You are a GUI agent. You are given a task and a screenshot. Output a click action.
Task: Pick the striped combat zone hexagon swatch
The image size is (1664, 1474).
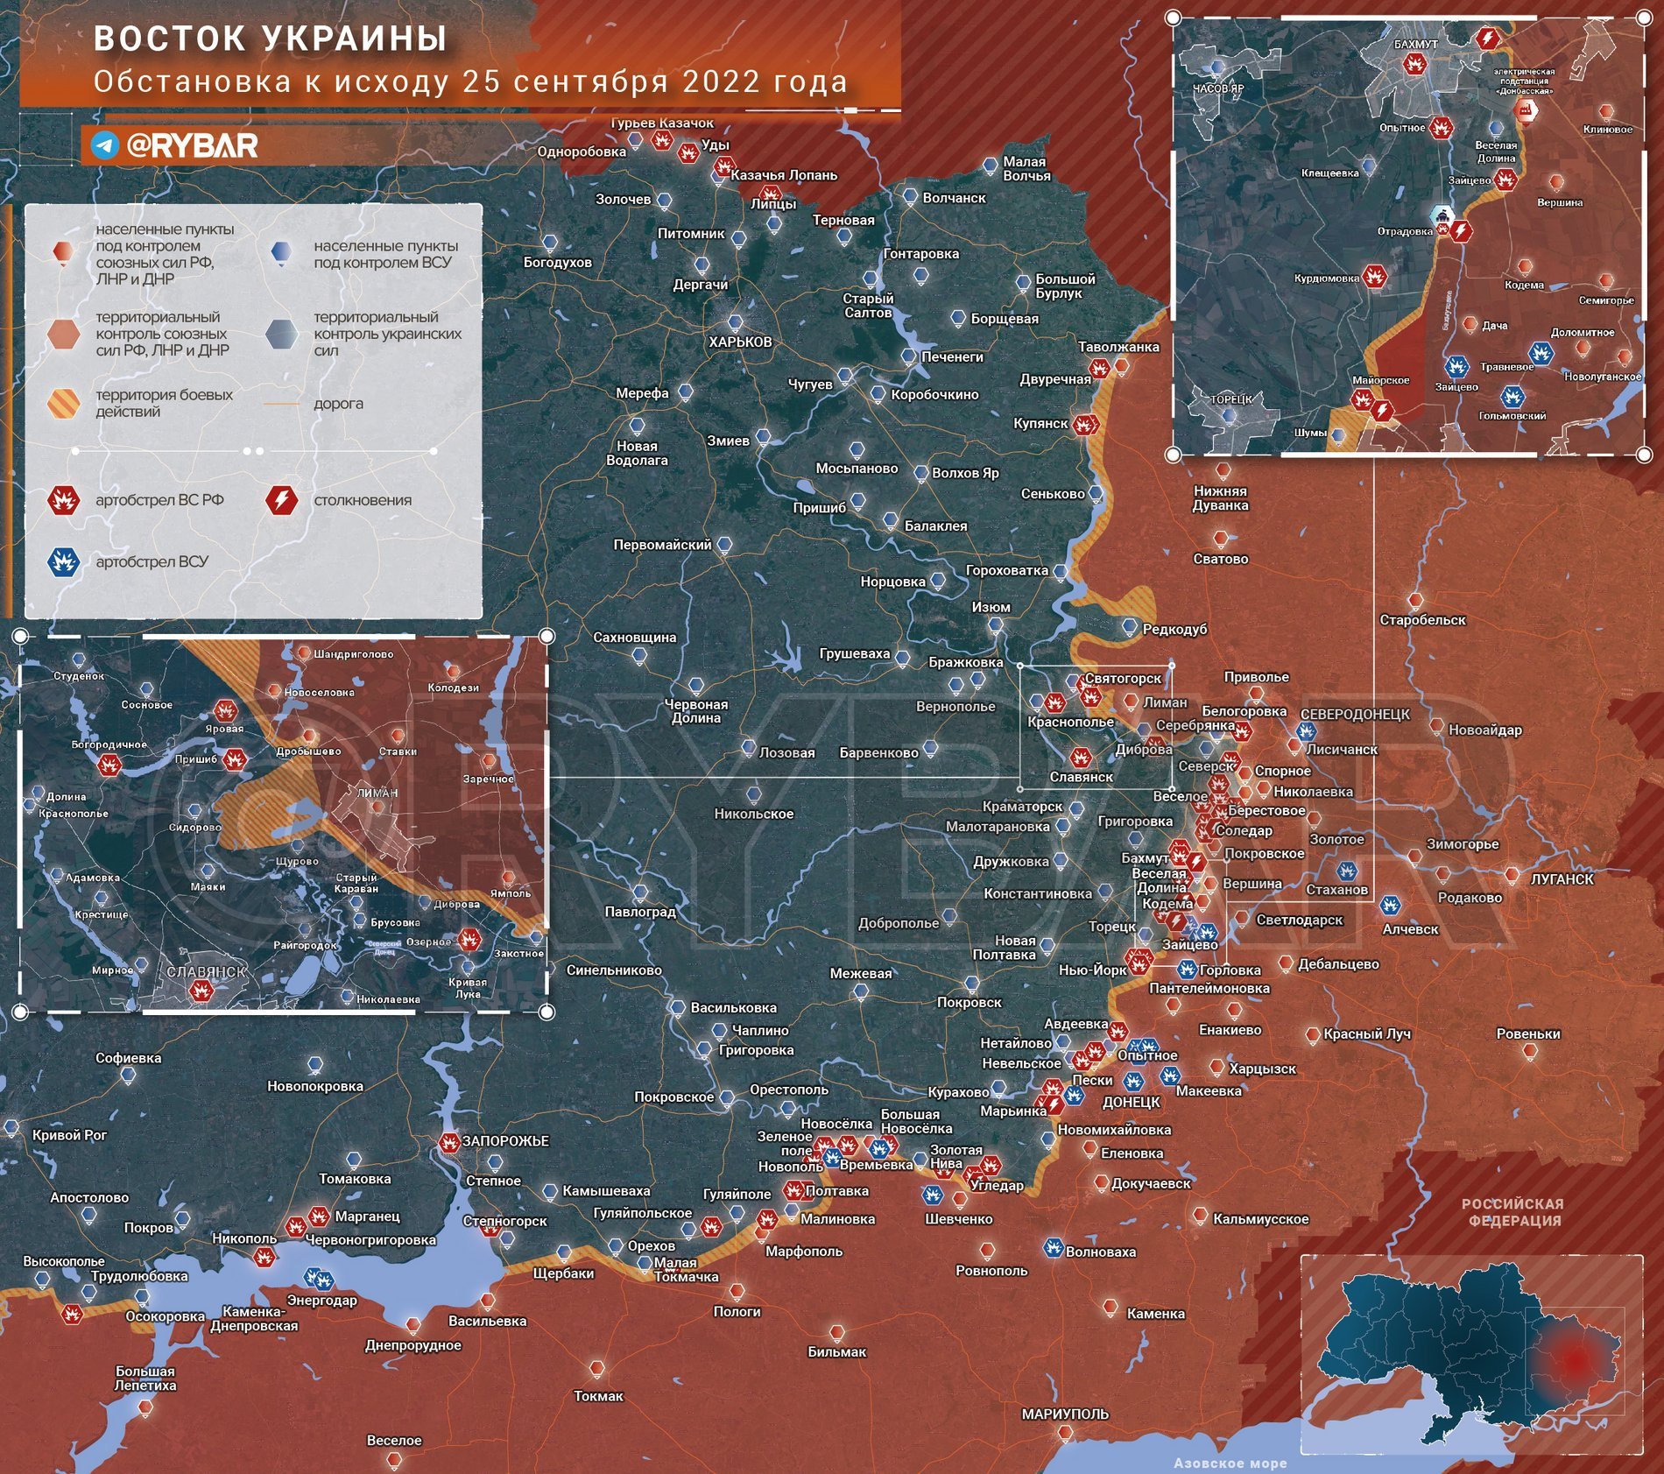[x=63, y=403]
